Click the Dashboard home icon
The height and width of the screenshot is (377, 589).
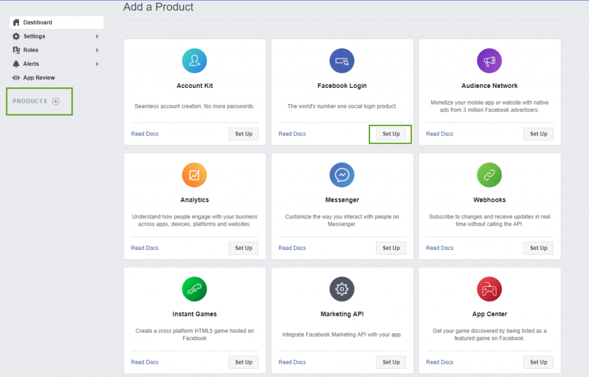(x=16, y=22)
